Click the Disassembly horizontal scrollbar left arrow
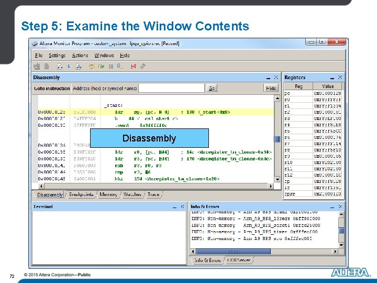 pyautogui.click(x=41, y=186)
